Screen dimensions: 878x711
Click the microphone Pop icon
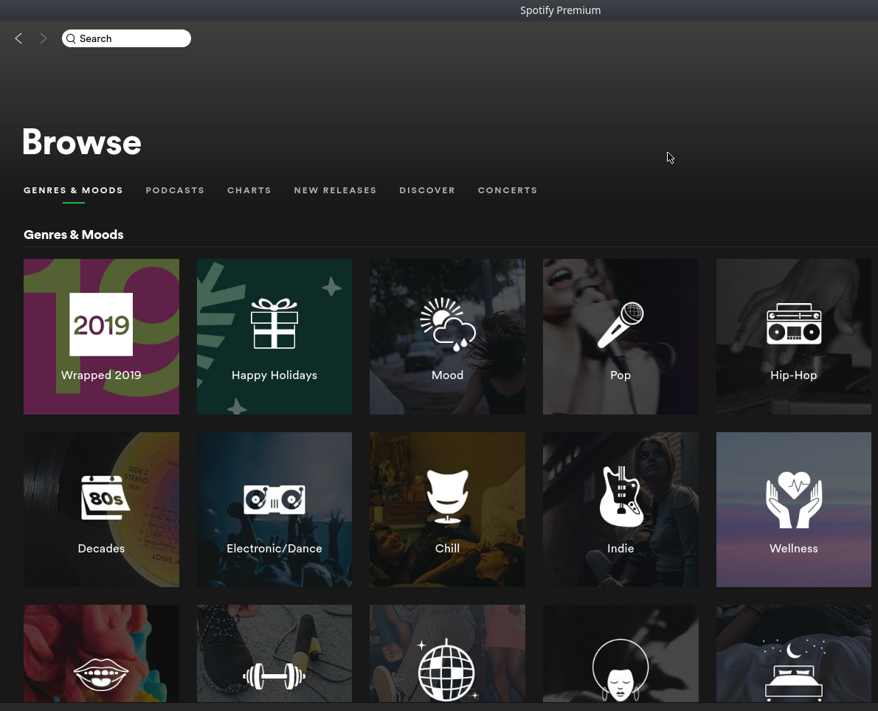pos(621,325)
